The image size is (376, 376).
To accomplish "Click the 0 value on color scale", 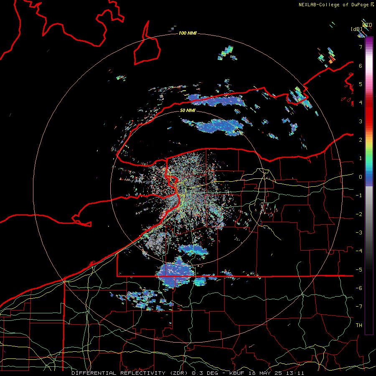I will pyautogui.click(x=361, y=177).
